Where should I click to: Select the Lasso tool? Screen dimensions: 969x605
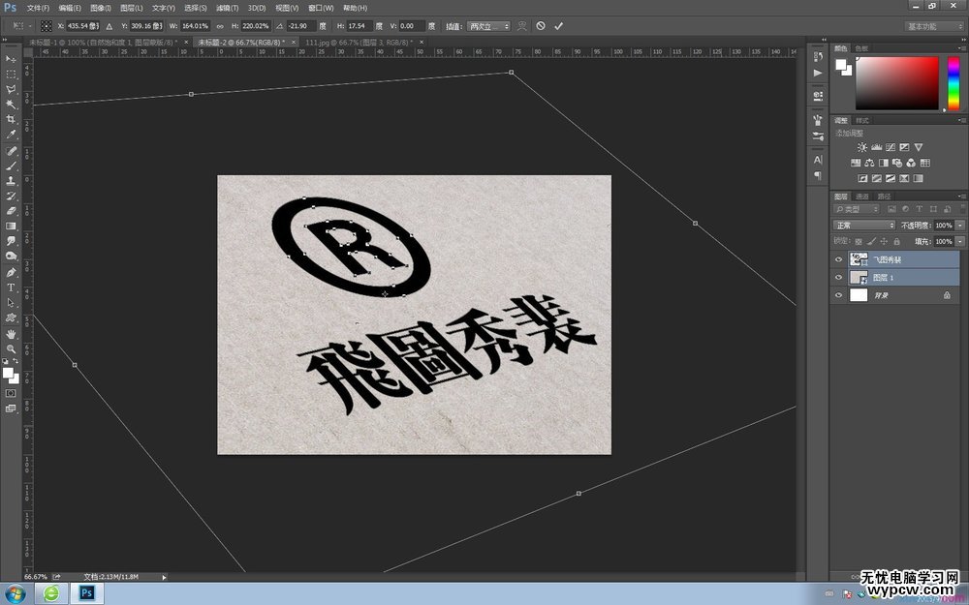(12, 89)
